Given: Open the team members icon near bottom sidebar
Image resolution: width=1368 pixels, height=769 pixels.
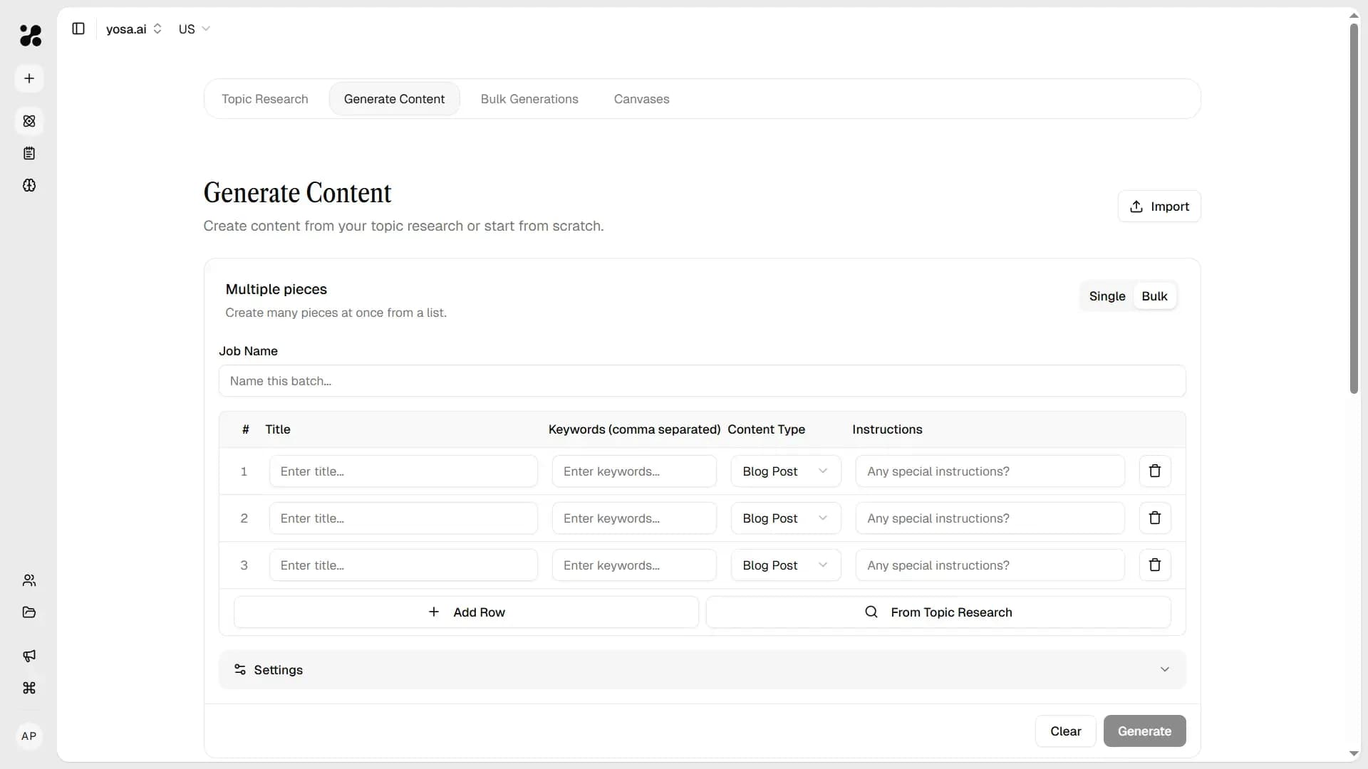Looking at the screenshot, I should (28, 580).
